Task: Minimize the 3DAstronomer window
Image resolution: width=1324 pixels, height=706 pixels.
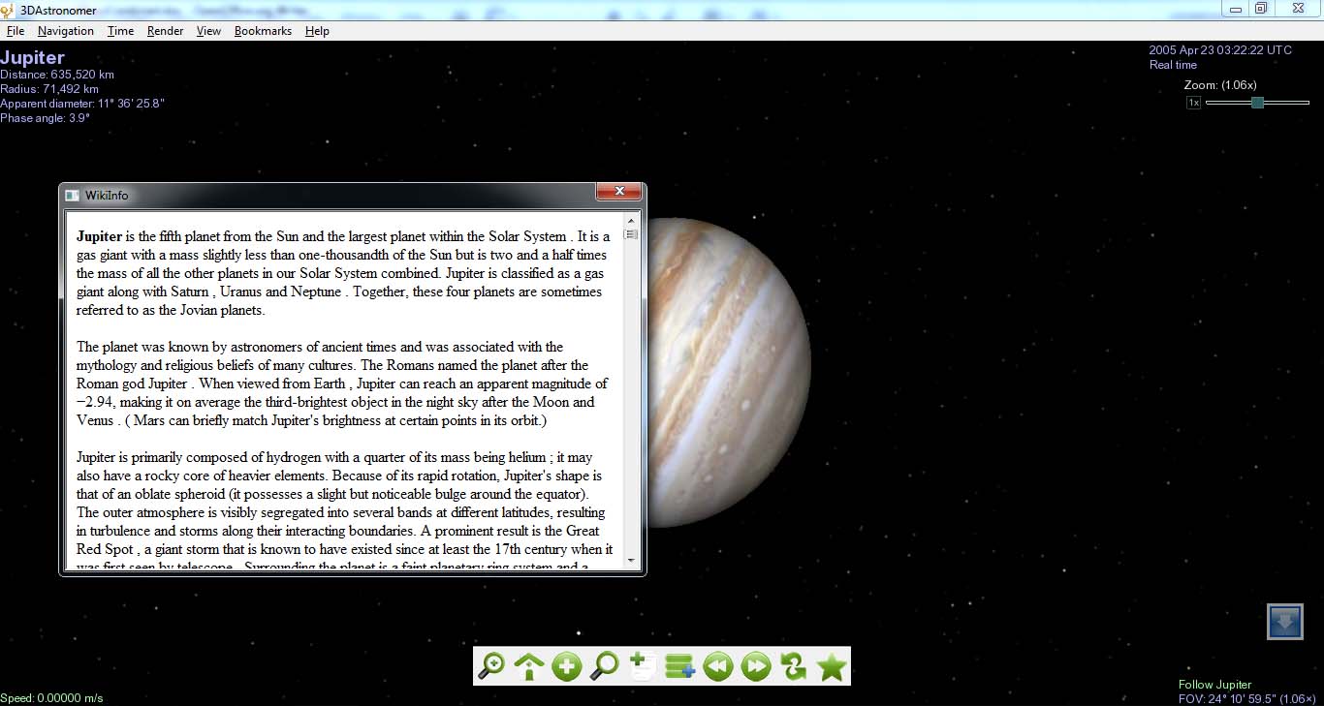Action: coord(1236,8)
